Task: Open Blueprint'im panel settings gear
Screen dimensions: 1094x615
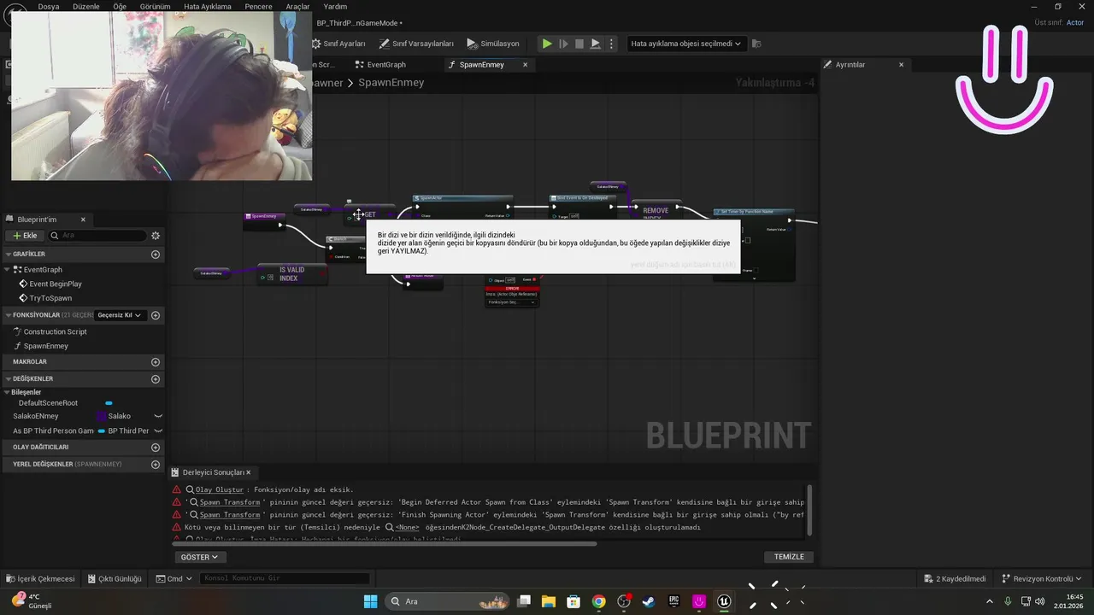Action: (156, 236)
